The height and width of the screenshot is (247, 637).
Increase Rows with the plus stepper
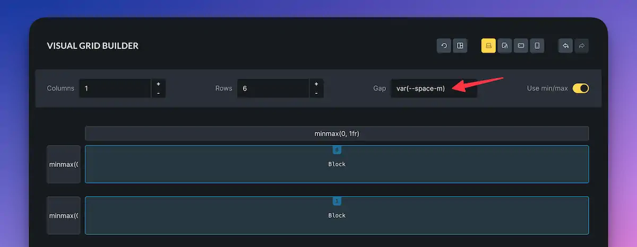tap(316, 84)
